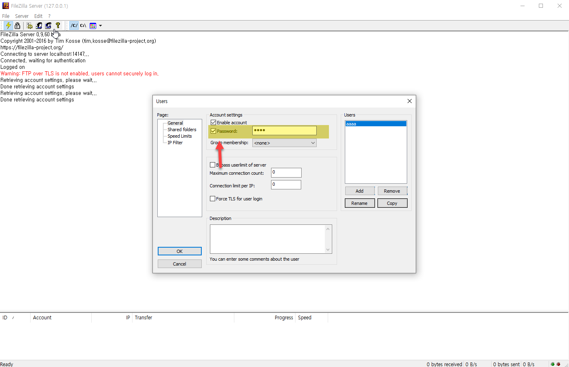Click 'Ready' status bar text
The height and width of the screenshot is (367, 569).
coord(7,364)
